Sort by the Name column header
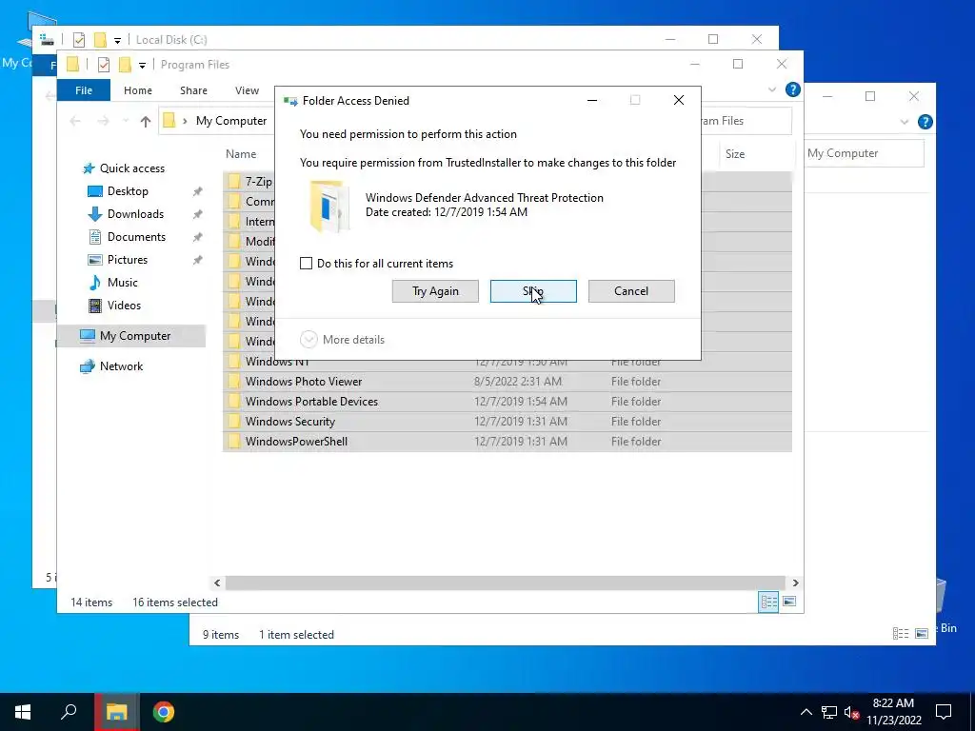This screenshot has width=975, height=731. (241, 154)
